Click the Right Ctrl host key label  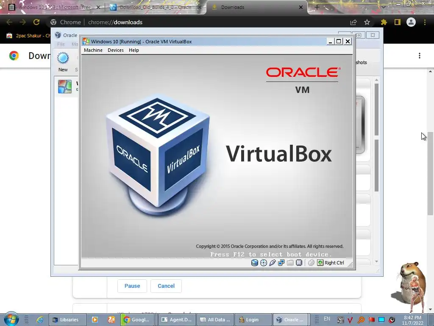pos(334,263)
